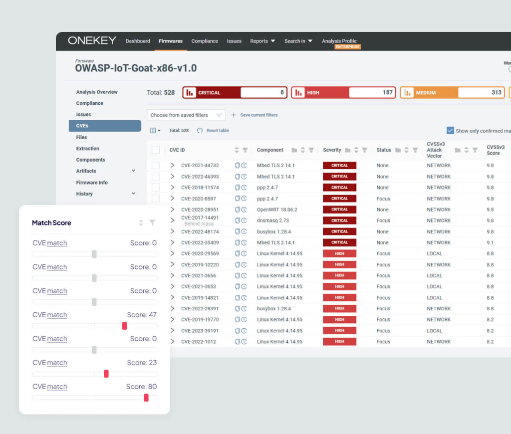Screen dimensions: 511x434
Task: Check the select-all checkbox in the table header
Action: point(156,150)
